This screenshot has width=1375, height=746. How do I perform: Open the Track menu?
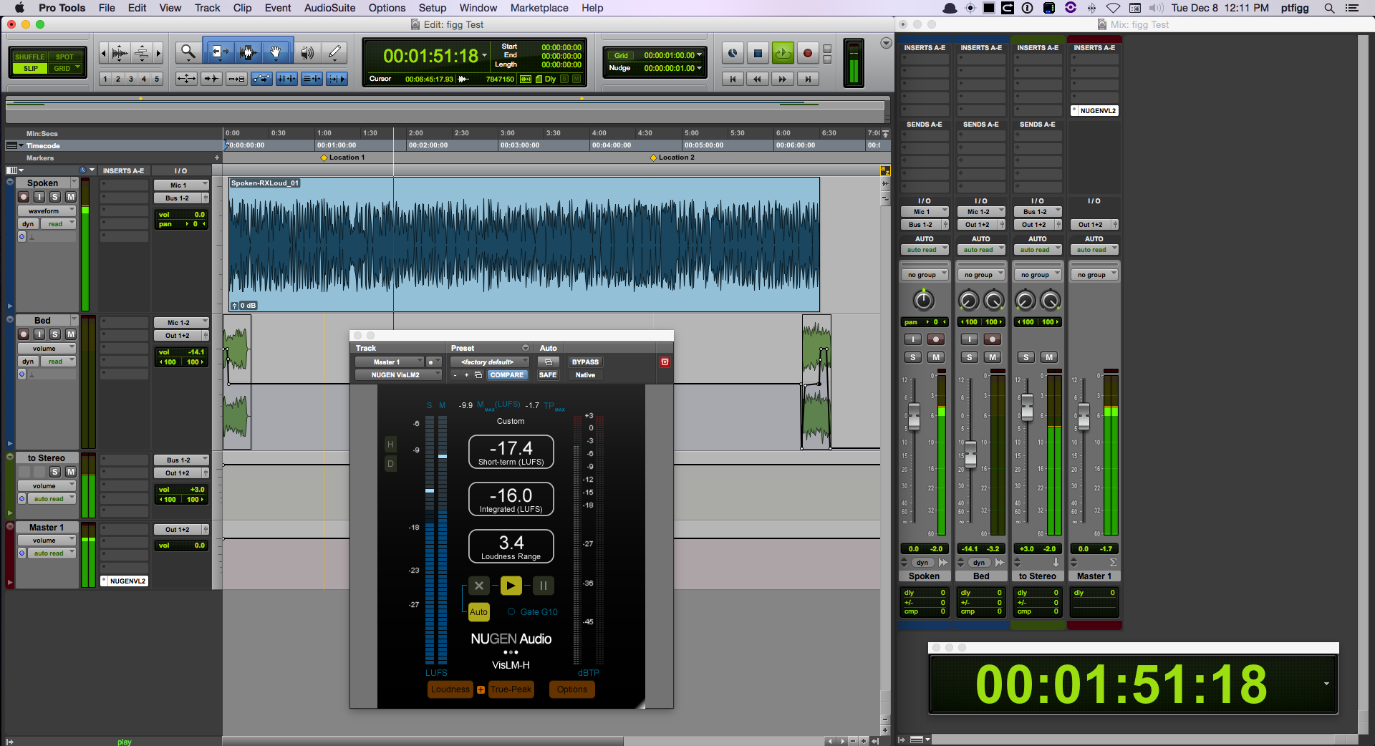207,8
